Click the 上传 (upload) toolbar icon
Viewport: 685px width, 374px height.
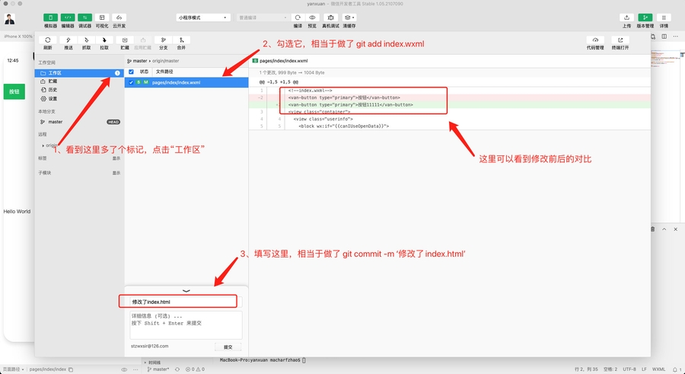pyautogui.click(x=626, y=18)
